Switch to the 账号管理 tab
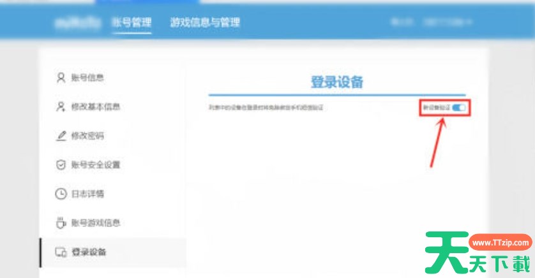This screenshot has width=535, height=278. (x=132, y=22)
